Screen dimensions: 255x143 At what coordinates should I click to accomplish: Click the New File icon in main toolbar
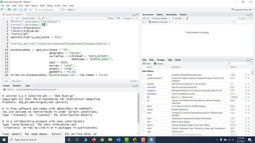[2, 10]
